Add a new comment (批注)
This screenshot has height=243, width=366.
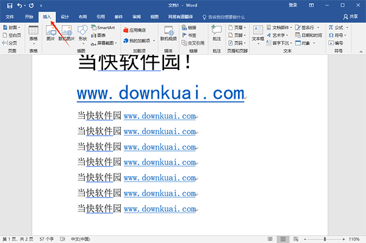click(x=217, y=33)
